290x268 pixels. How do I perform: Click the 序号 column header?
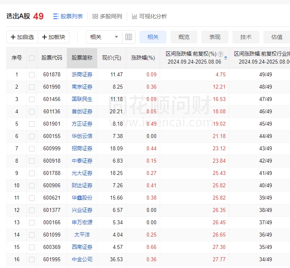(17, 58)
